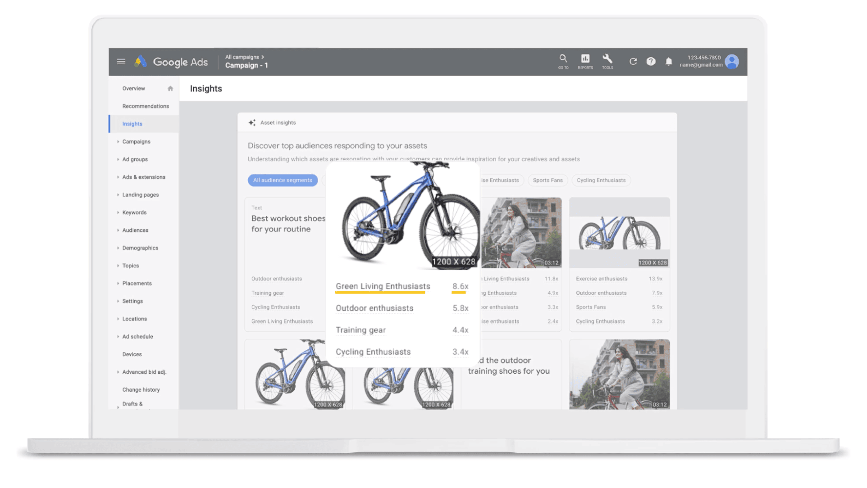The image size is (867, 488).
Task: Click the Asset insights card header
Action: [457, 122]
